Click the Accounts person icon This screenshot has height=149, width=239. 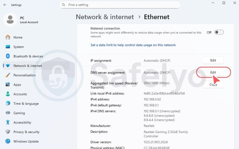pyautogui.click(x=8, y=94)
